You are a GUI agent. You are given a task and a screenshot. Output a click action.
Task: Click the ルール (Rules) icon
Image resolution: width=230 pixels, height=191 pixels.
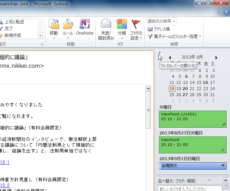pyautogui.click(x=68, y=24)
